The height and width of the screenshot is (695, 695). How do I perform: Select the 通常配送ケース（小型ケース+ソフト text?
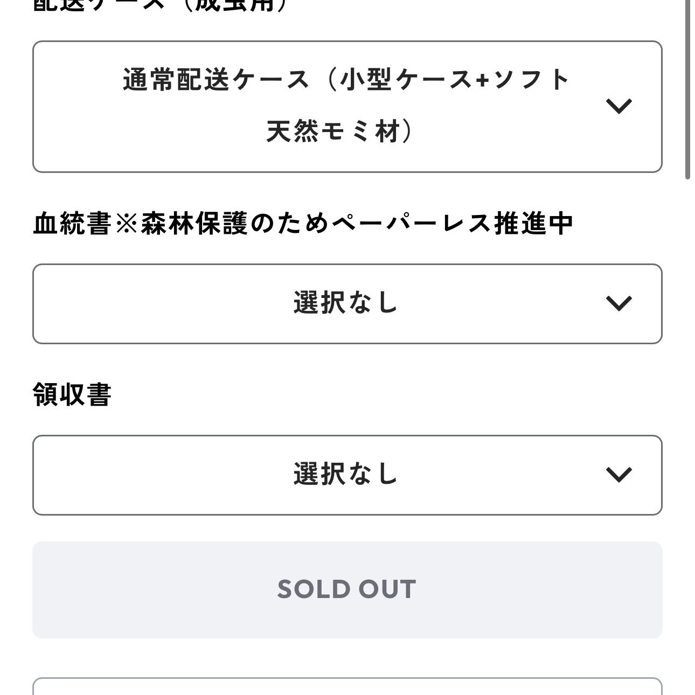(x=346, y=80)
